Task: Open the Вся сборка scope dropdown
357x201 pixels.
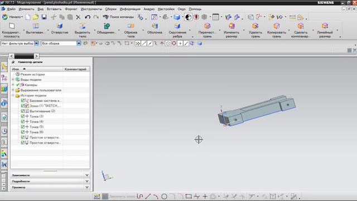Action: (79, 44)
